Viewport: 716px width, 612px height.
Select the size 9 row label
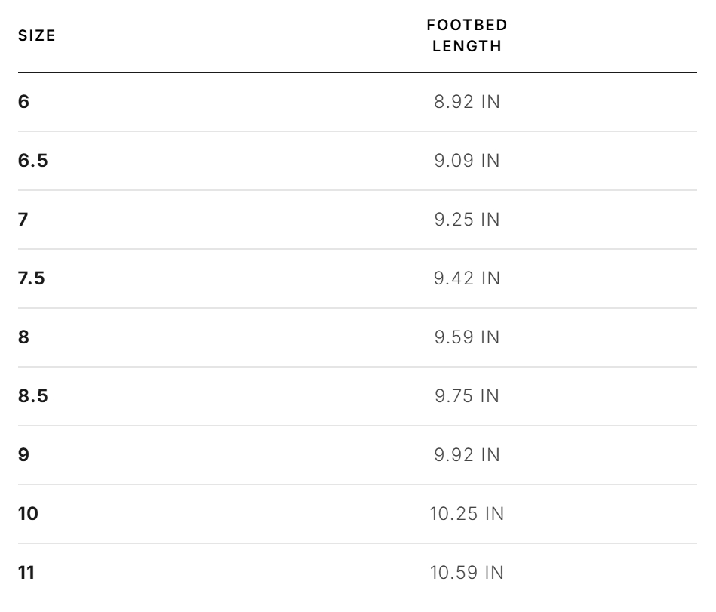(23, 455)
